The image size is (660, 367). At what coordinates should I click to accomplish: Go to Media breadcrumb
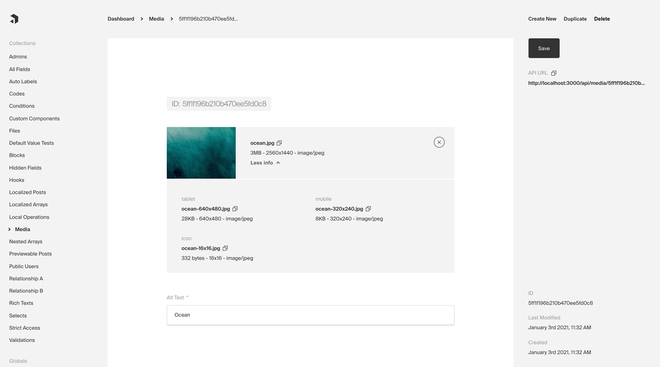pos(156,19)
